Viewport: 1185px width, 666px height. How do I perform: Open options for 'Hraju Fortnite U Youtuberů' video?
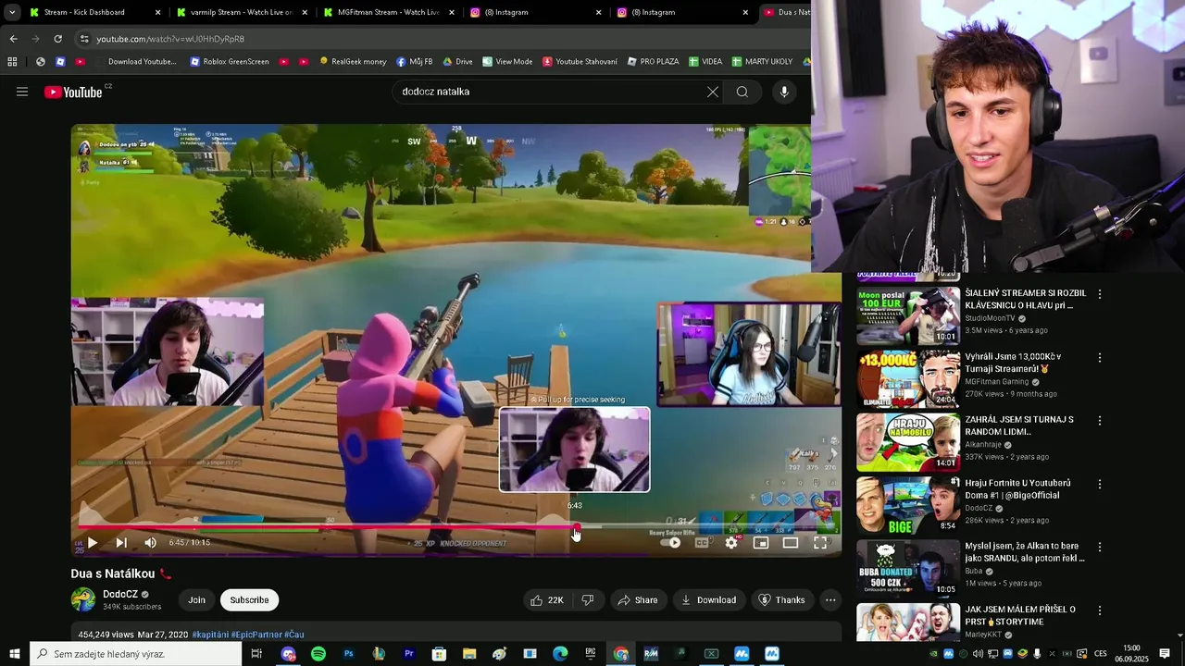[x=1100, y=484]
